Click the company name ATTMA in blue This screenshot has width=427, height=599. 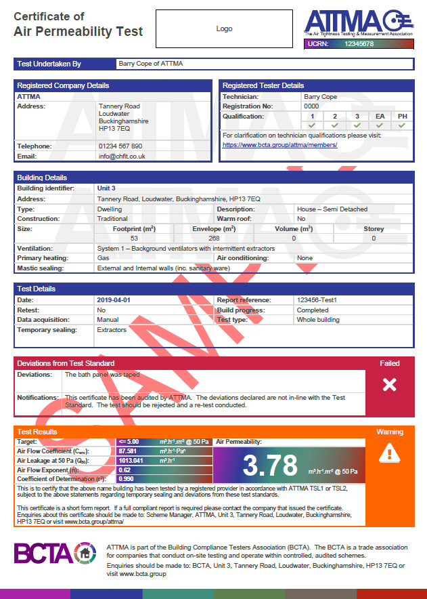28,97
